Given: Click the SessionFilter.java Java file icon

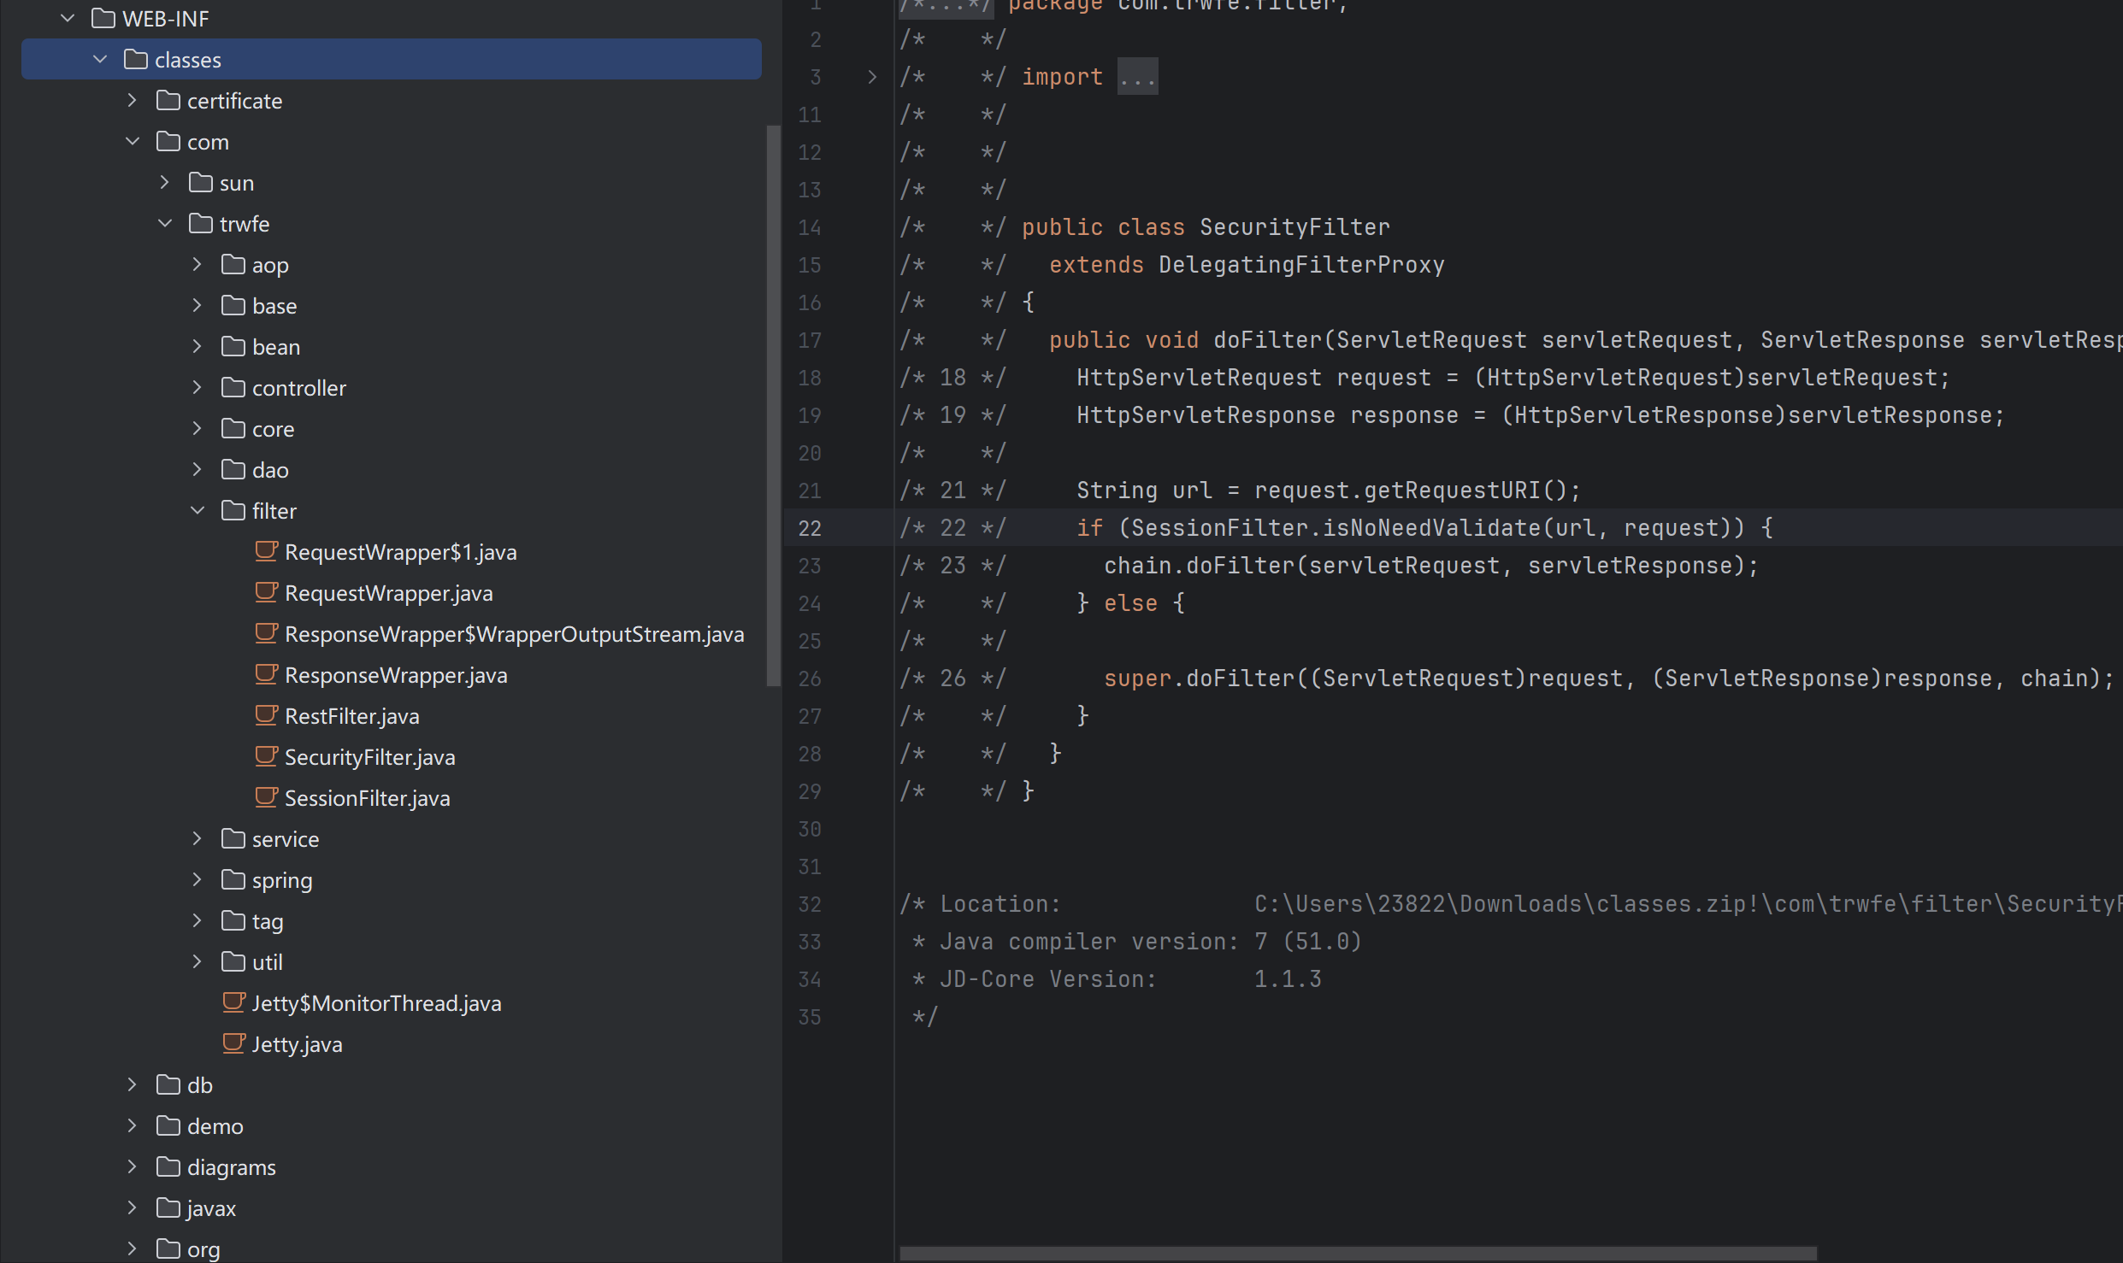Looking at the screenshot, I should 266,797.
